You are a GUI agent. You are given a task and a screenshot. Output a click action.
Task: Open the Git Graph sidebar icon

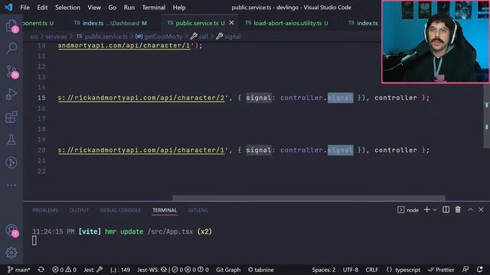point(11,163)
